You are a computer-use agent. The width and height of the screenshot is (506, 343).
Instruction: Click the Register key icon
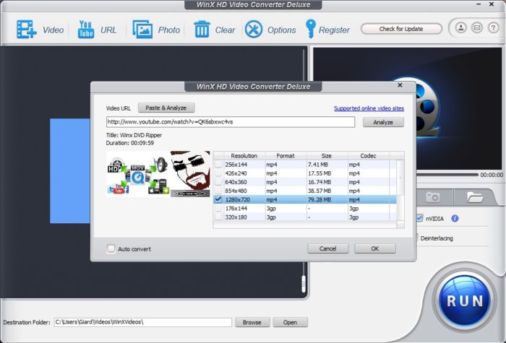click(x=311, y=30)
